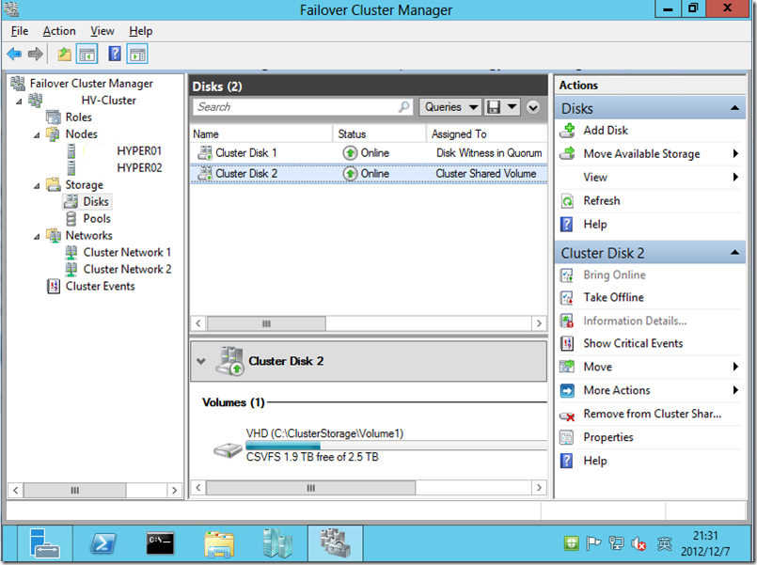This screenshot has width=757, height=565.
Task: Open the File menu
Action: [20, 31]
